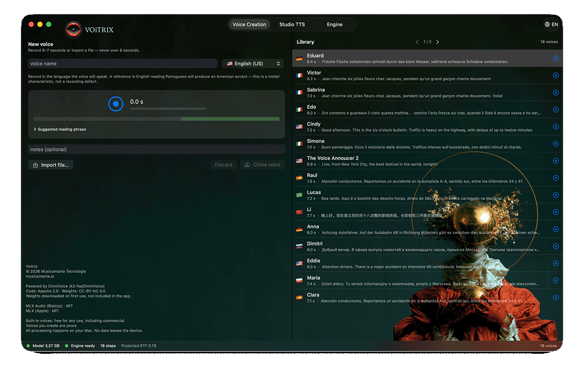Click the German flag next to Eduard
Image resolution: width=584 pixels, height=379 pixels.
click(x=299, y=58)
